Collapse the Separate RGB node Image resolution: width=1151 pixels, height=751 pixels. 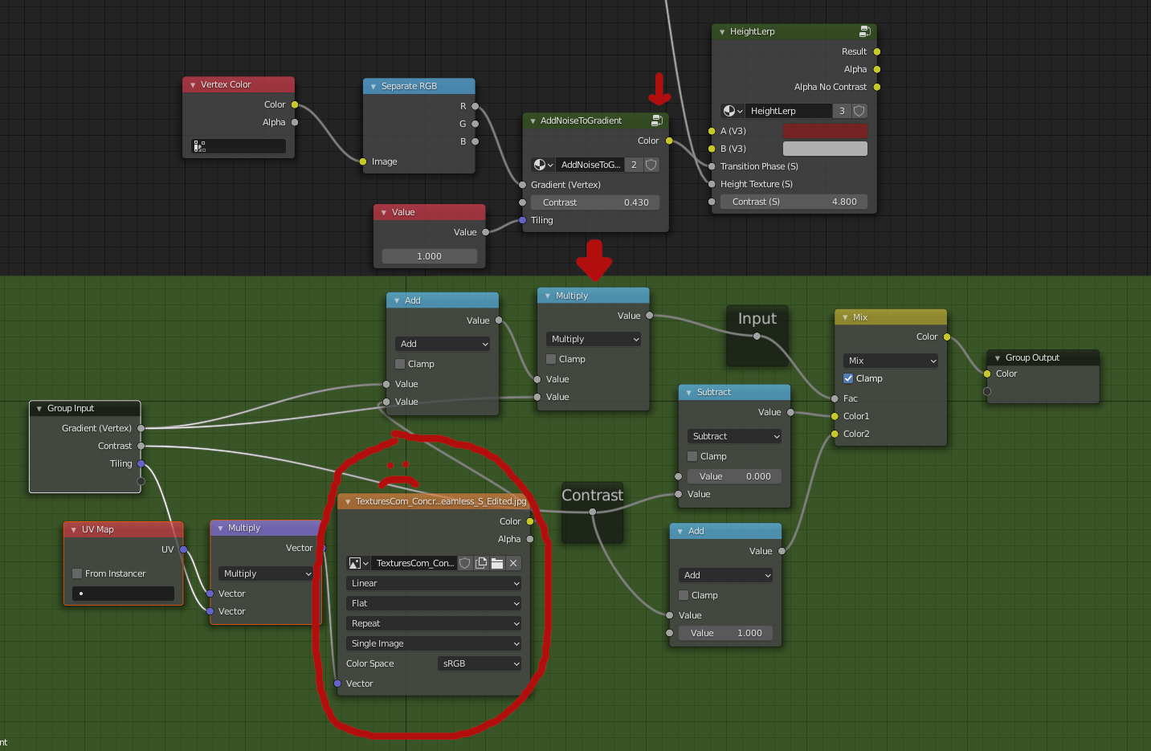click(x=373, y=86)
